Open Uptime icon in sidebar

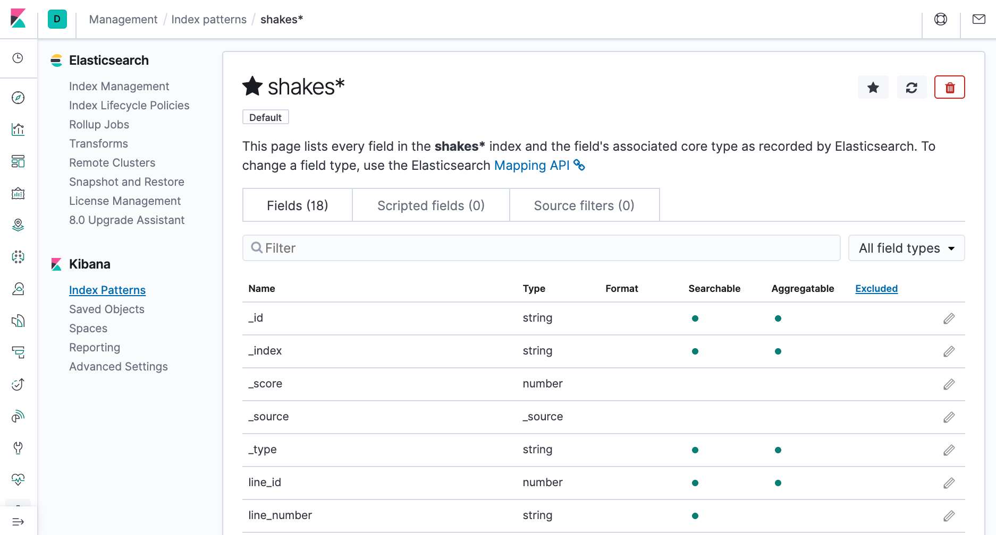click(18, 384)
